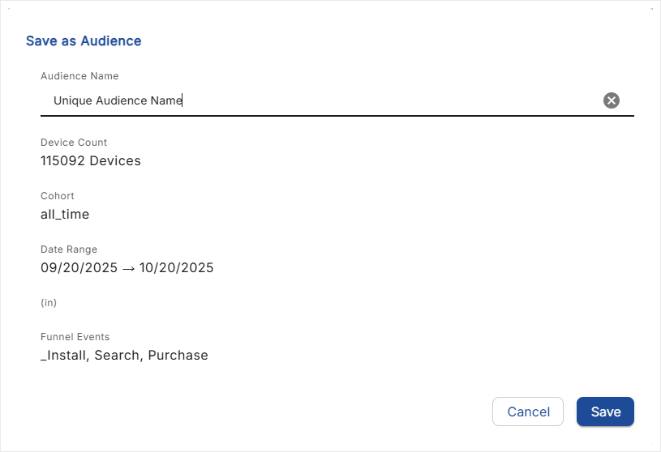The width and height of the screenshot is (661, 452).
Task: Click the 'Save as Audience' dialog title
Action: [x=84, y=41]
